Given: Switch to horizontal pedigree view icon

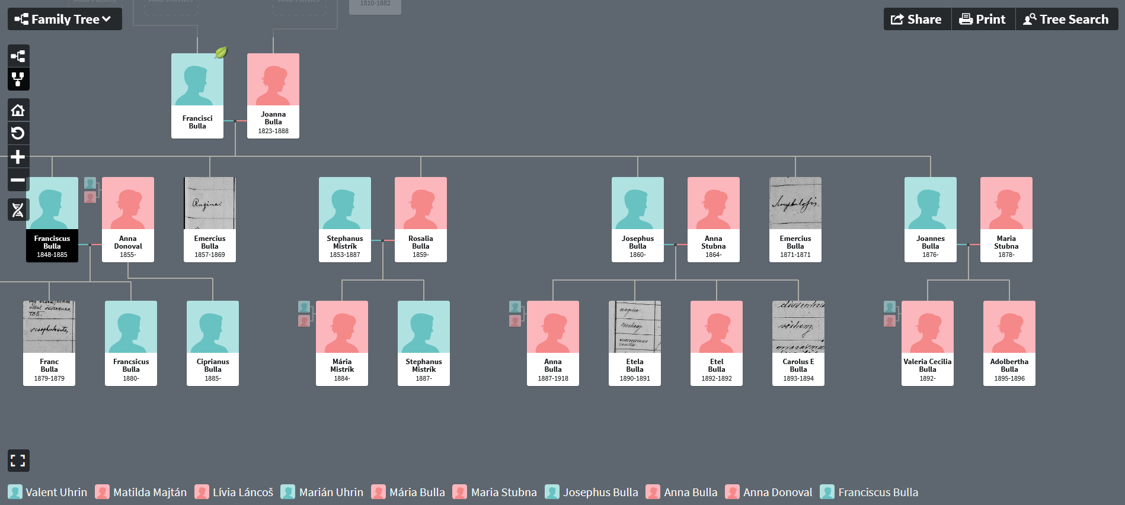Looking at the screenshot, I should pyautogui.click(x=18, y=56).
